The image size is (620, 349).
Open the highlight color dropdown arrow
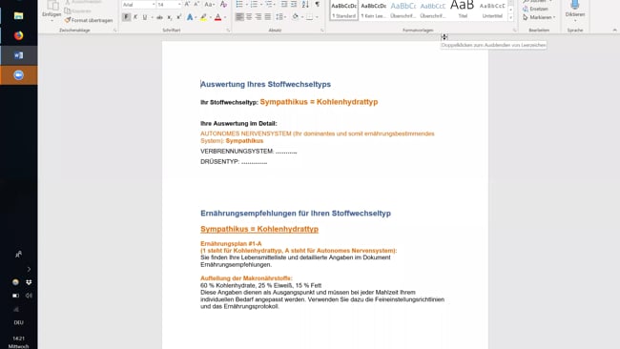[211, 17]
